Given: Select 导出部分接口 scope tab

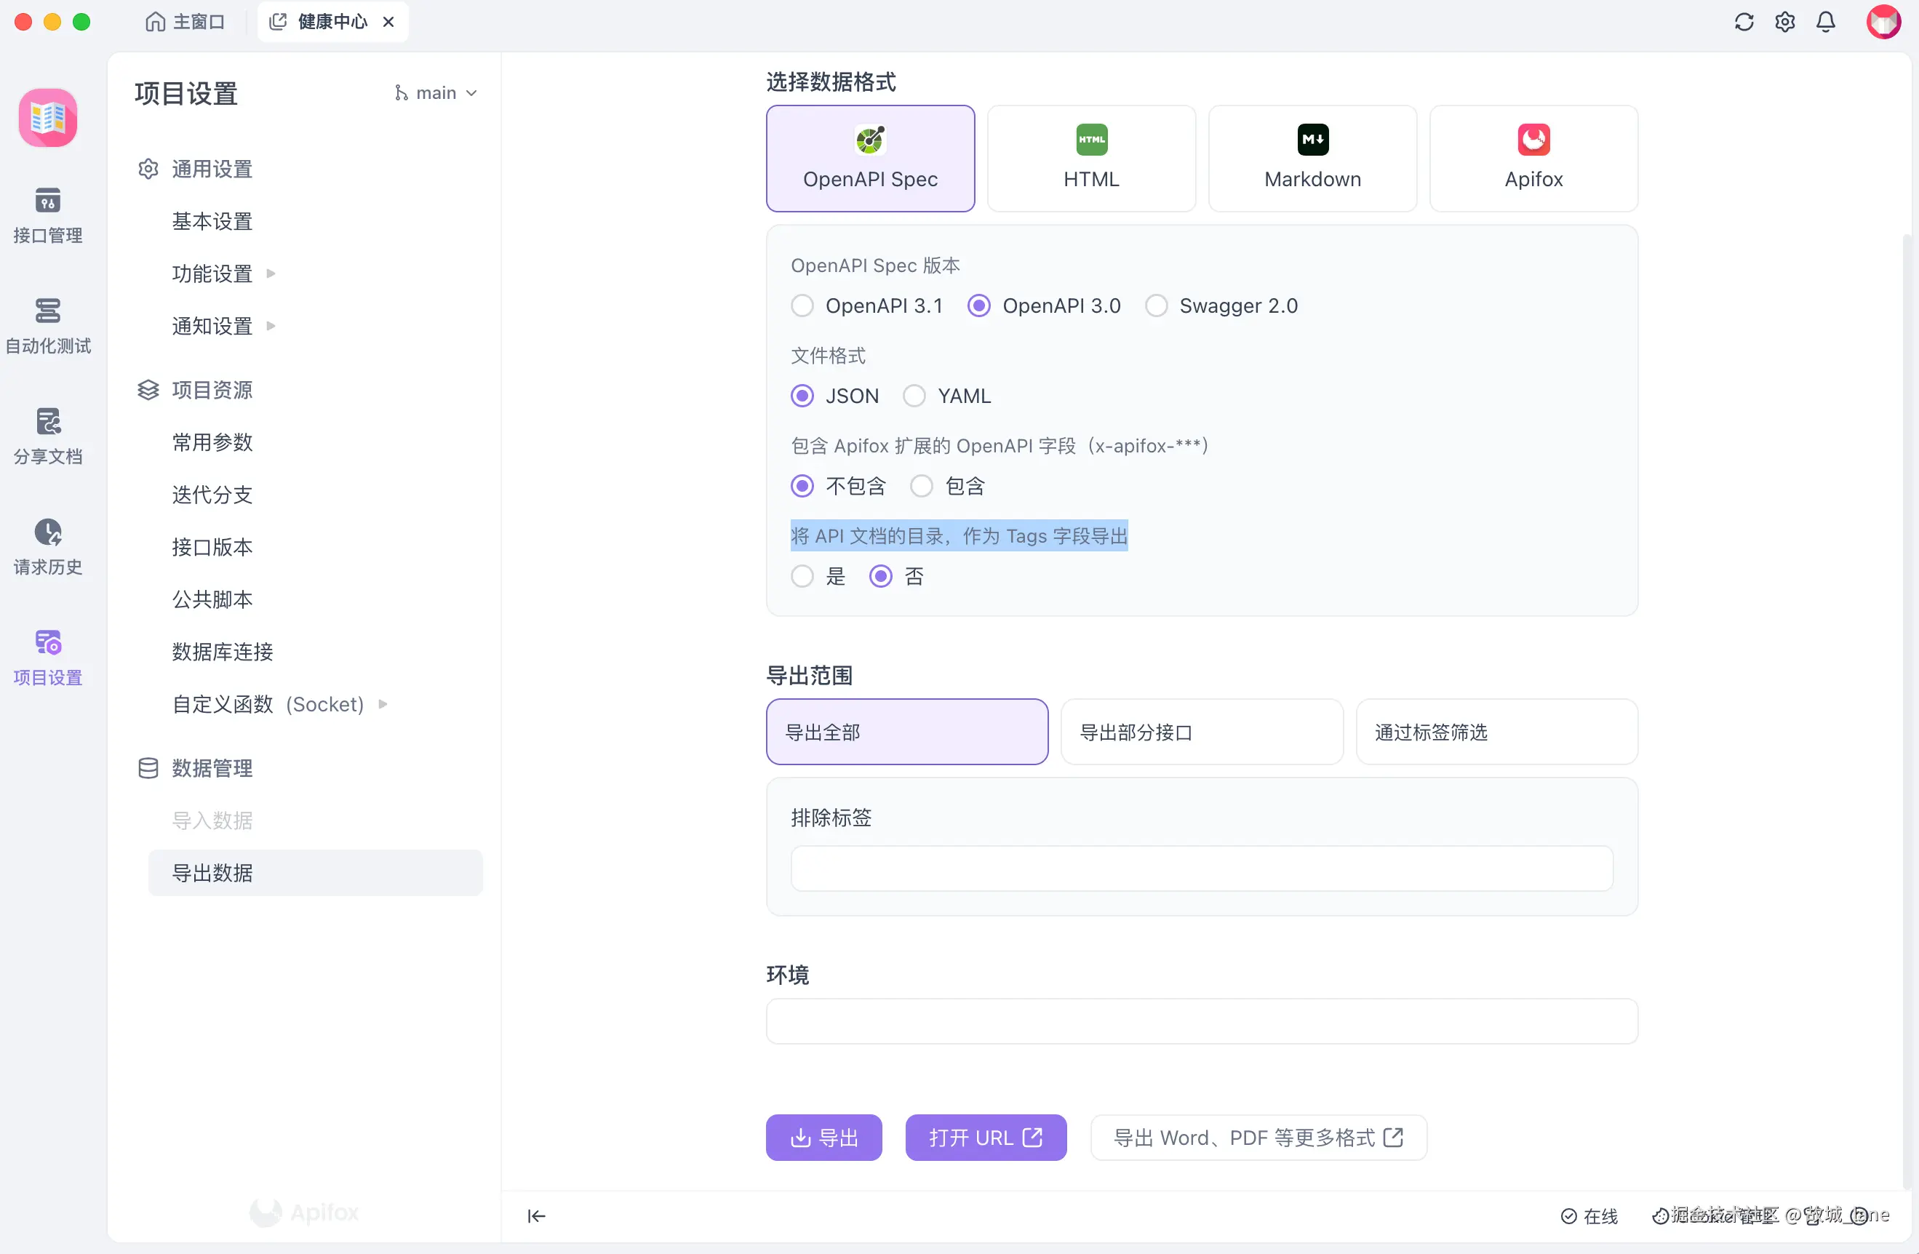Looking at the screenshot, I should click(x=1202, y=732).
